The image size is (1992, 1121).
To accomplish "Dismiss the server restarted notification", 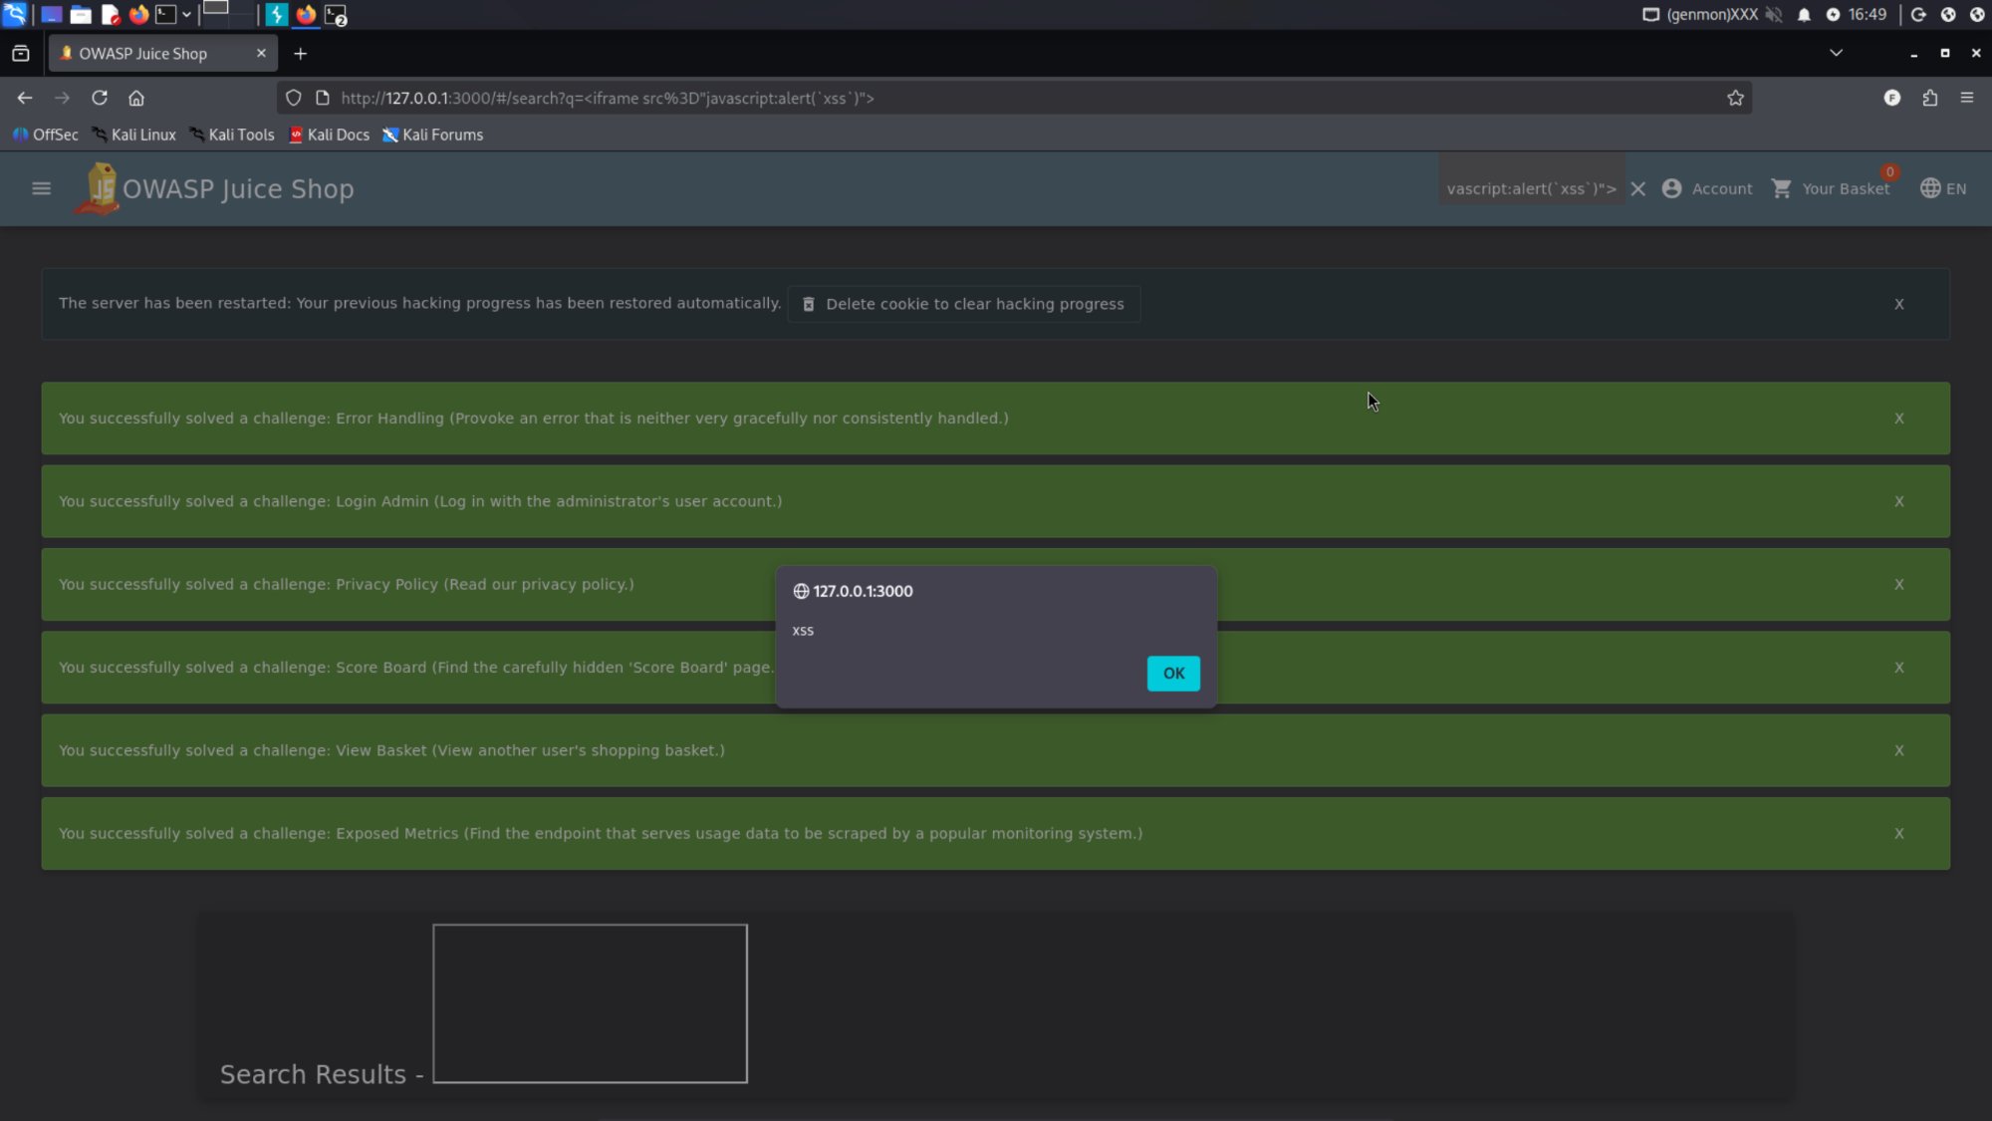I will [1899, 304].
